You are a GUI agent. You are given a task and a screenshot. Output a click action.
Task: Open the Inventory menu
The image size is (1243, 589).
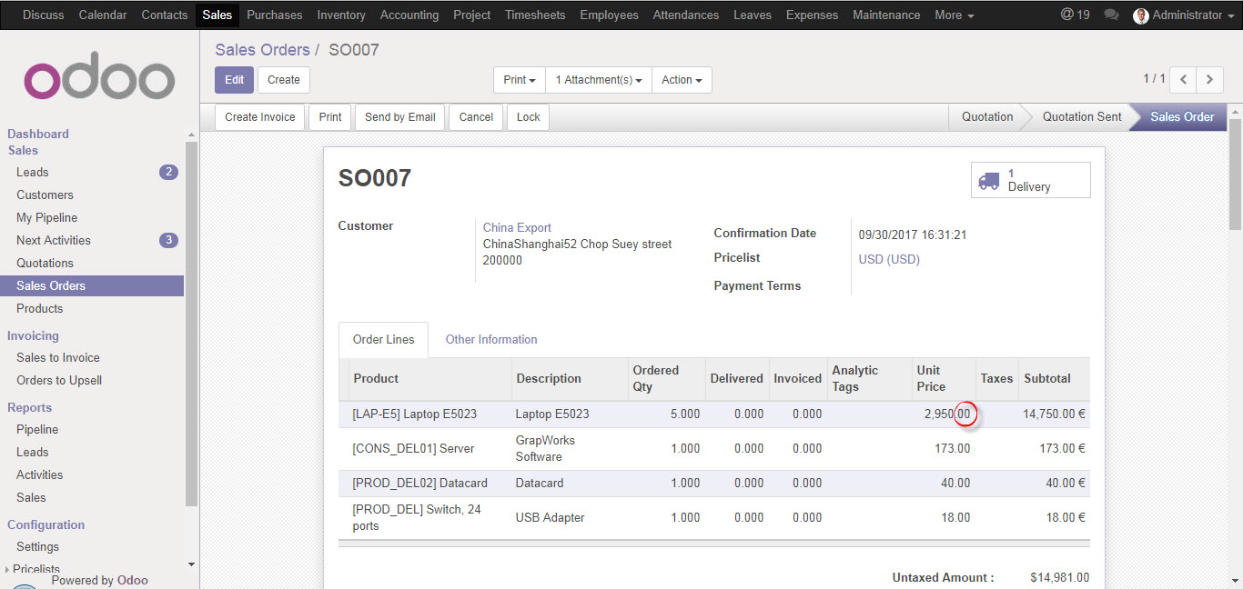click(341, 15)
